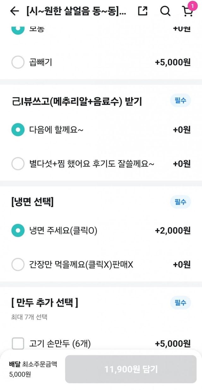
Task: Tap the cart badge showing 1
Action: 192,5
